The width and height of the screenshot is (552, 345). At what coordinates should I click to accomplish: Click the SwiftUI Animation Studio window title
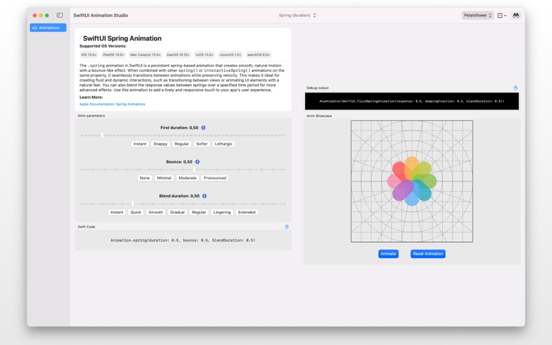(x=101, y=15)
